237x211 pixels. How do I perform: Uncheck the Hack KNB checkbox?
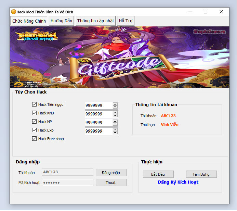[x=34, y=113]
